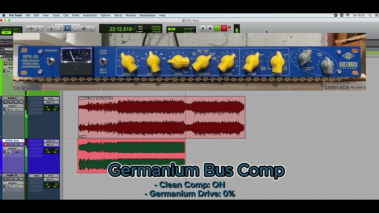Open Audio 10 waveform view selector
This screenshot has width=379, height=213.
(x=13, y=183)
